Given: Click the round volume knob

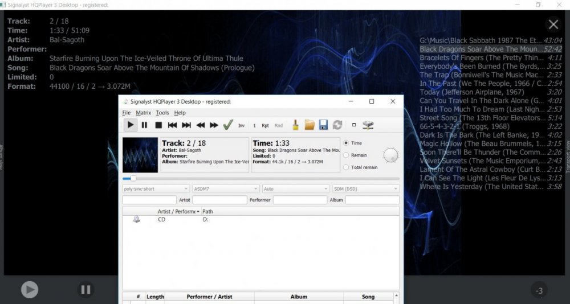Looking at the screenshot, I should click(x=391, y=155).
